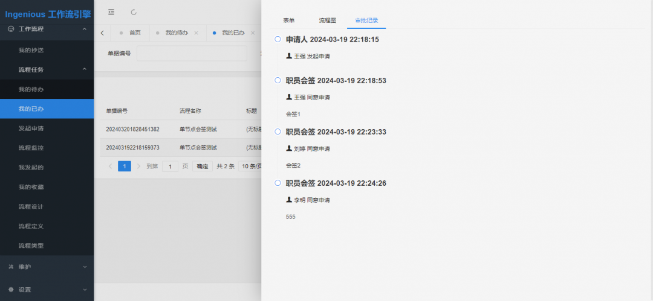
Task: Close the 我的待办 tab
Action: (196, 33)
